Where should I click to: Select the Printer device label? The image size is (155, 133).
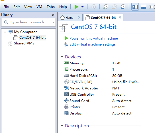click(75, 107)
